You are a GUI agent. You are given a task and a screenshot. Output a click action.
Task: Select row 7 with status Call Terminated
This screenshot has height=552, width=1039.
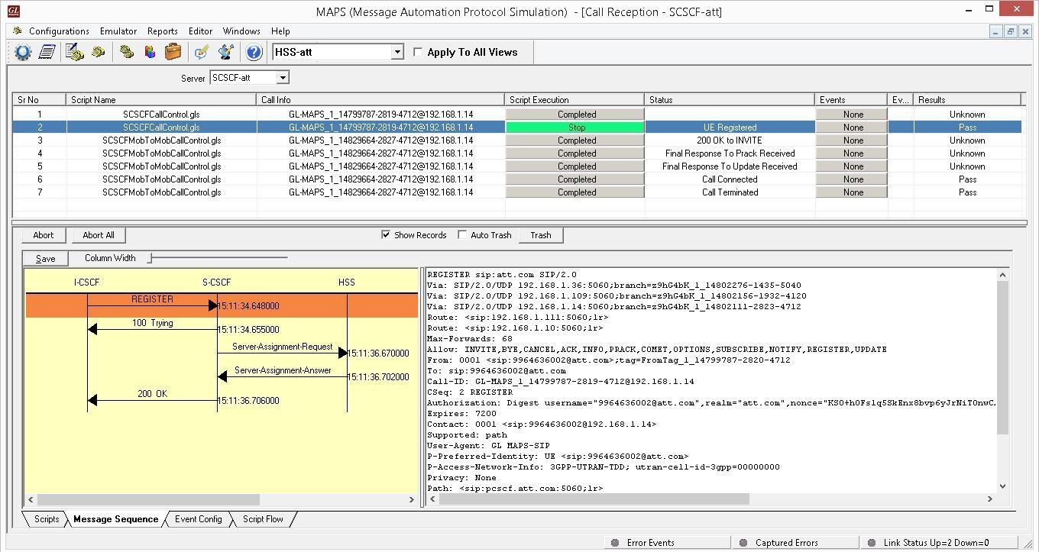tap(516, 192)
